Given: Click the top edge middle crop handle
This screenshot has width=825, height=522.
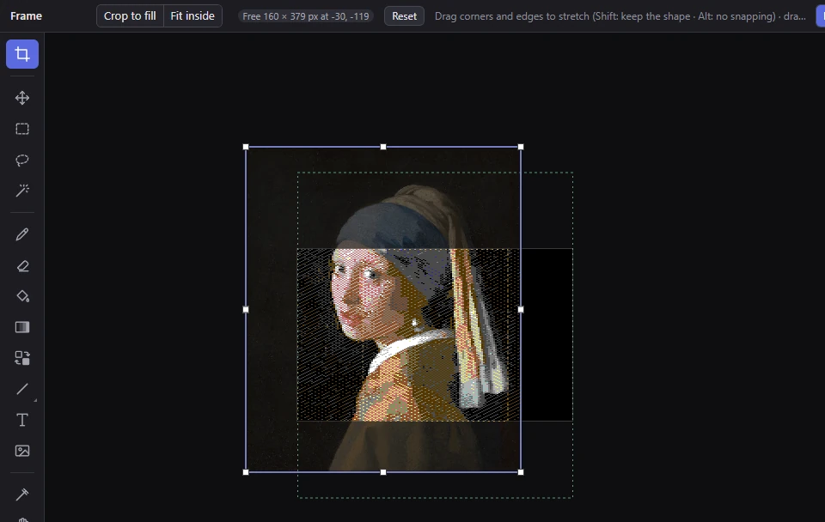Looking at the screenshot, I should [x=383, y=147].
